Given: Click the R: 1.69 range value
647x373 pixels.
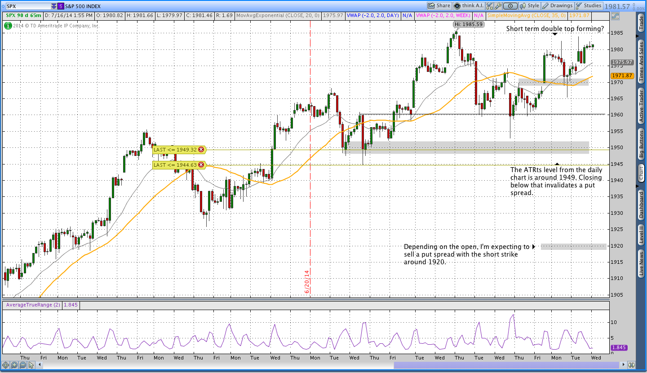Looking at the screenshot, I should tap(225, 15).
